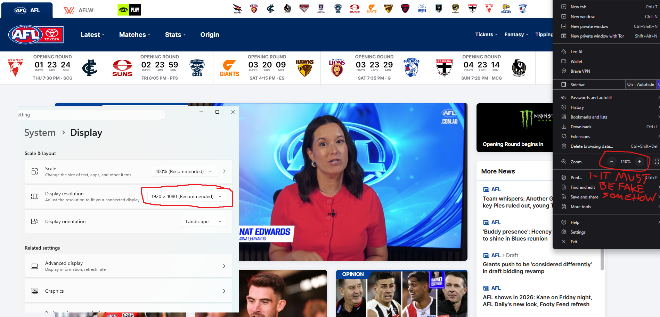Image resolution: width=660 pixels, height=317 pixels.
Task: Click the Origin link in the AFL navigation
Action: tap(210, 35)
